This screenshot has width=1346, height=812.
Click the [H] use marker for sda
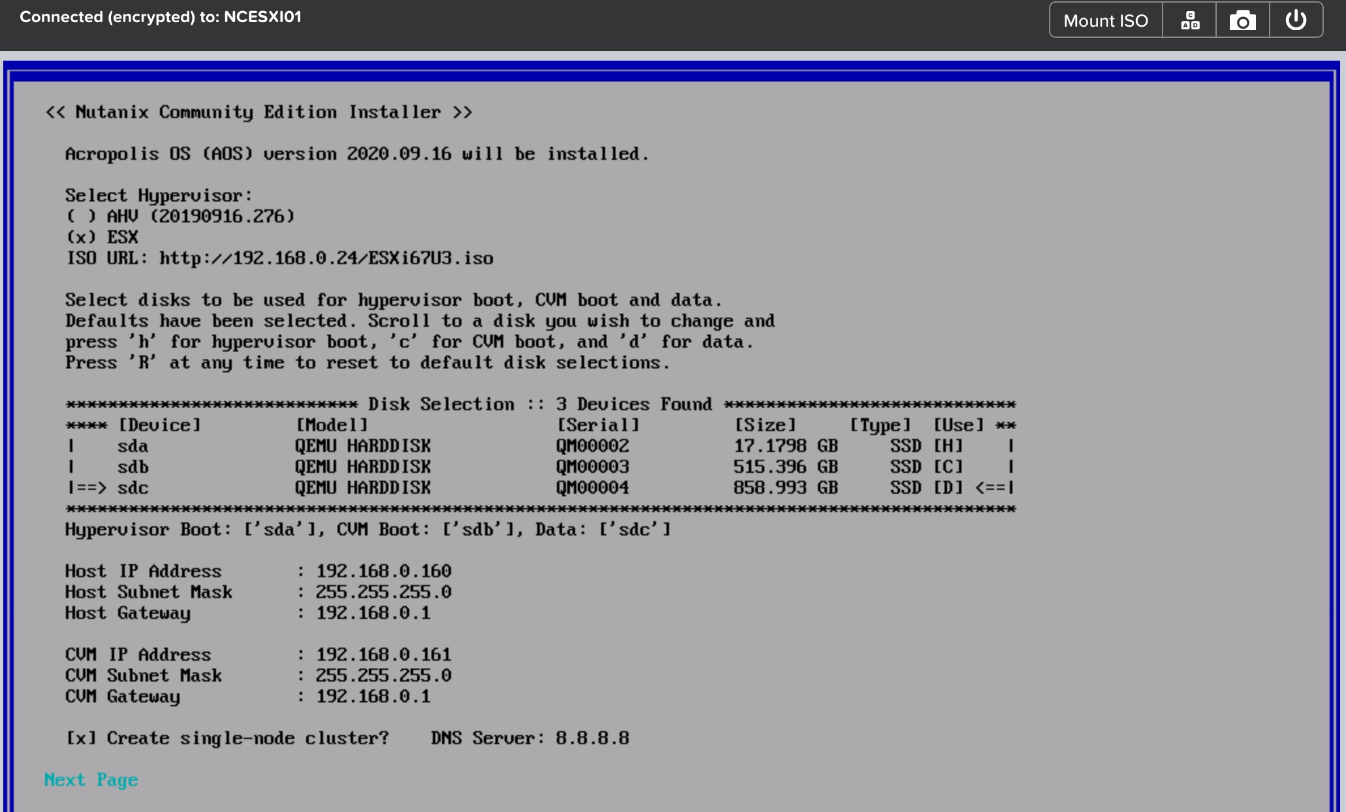click(x=948, y=446)
